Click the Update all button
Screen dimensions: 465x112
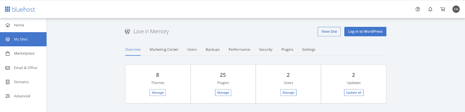tap(354, 93)
